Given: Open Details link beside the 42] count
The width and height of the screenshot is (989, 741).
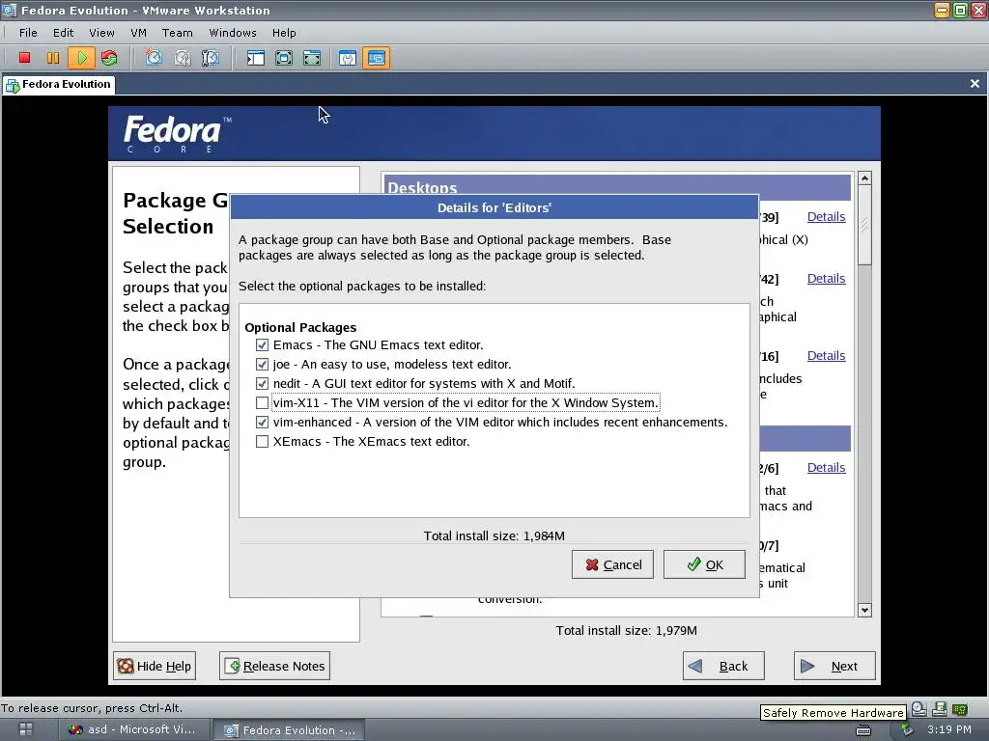Looking at the screenshot, I should [x=827, y=279].
